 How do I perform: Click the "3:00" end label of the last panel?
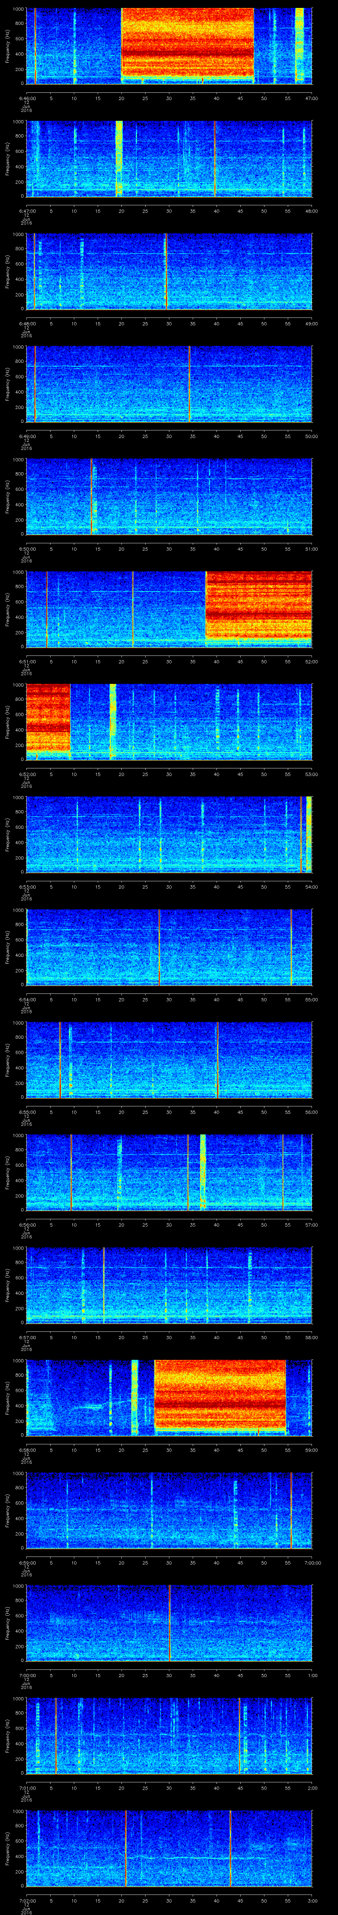coord(312,1900)
